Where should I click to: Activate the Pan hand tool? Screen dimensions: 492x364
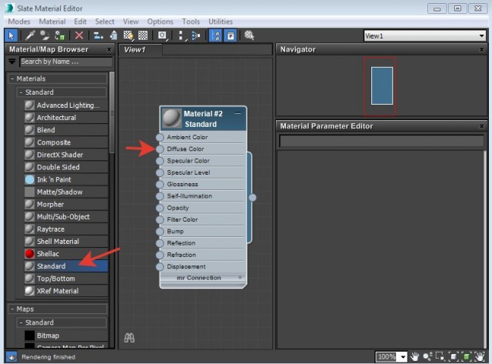pos(415,356)
